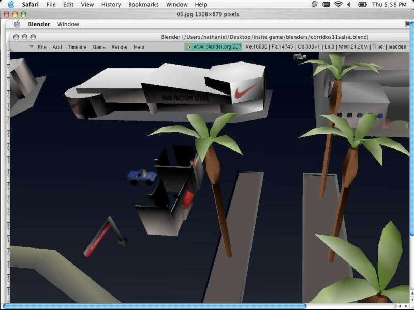Click the scroll down arrow
This screenshot has width=414, height=310.
(x=412, y=300)
